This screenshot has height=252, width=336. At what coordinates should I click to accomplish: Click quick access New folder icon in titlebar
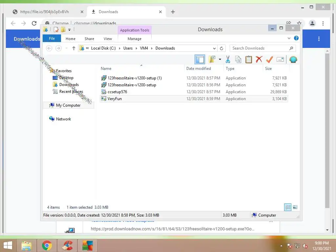(x=63, y=30)
